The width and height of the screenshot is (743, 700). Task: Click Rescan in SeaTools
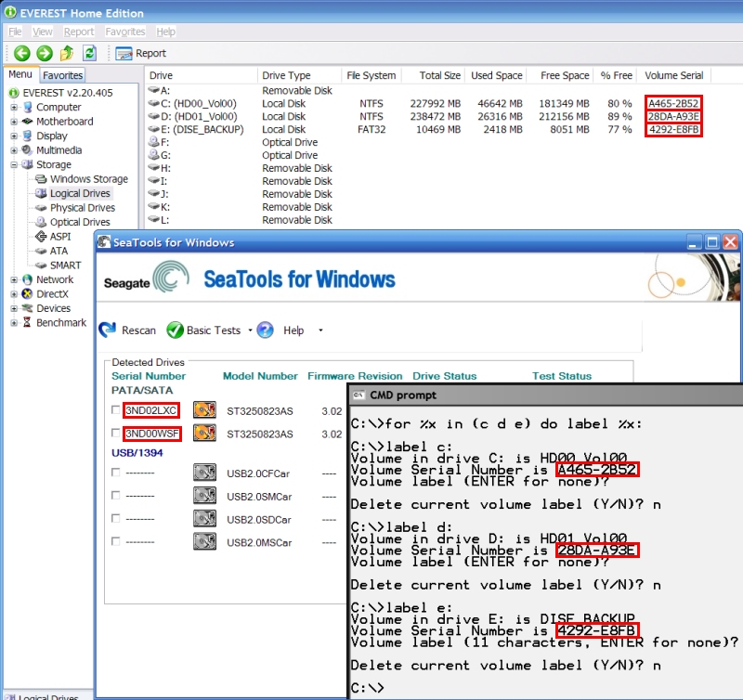127,331
